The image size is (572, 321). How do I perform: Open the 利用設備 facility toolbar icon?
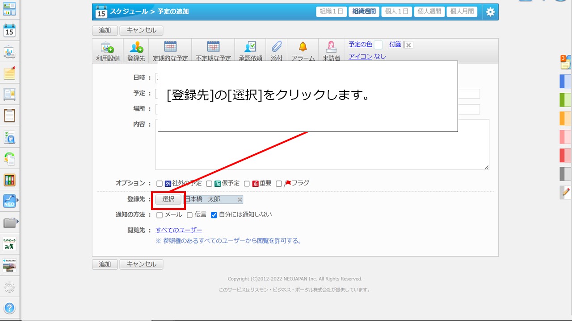coord(107,50)
